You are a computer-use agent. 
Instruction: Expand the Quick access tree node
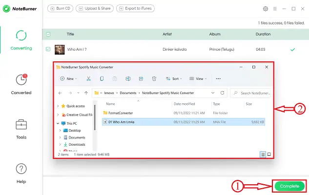click(x=58, y=106)
